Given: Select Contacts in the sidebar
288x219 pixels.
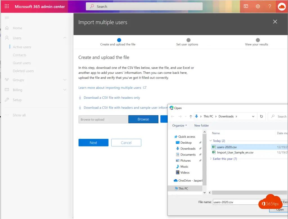Looking at the screenshot, I should click(19, 55).
